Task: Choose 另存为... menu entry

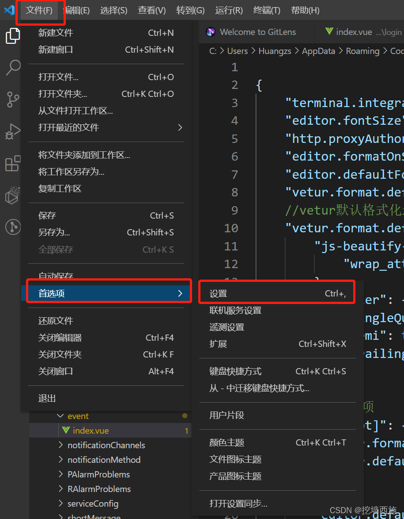Action: pos(106,232)
